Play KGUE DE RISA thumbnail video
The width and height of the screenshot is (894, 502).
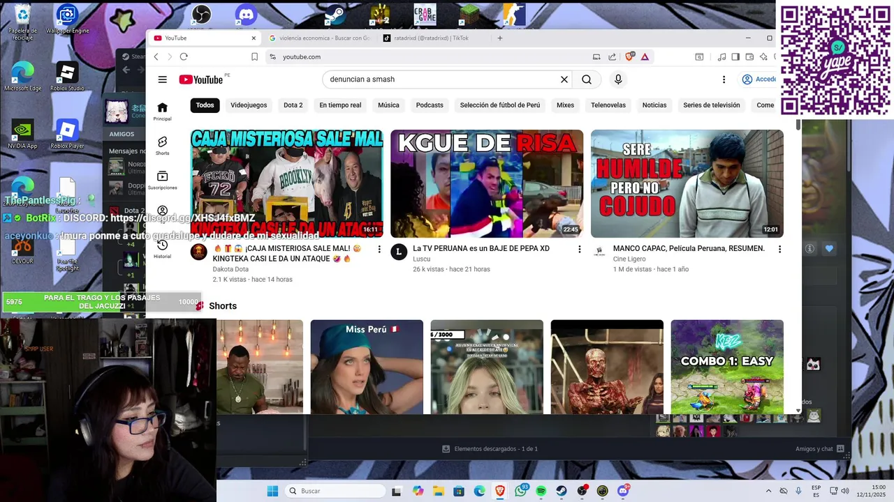487,183
